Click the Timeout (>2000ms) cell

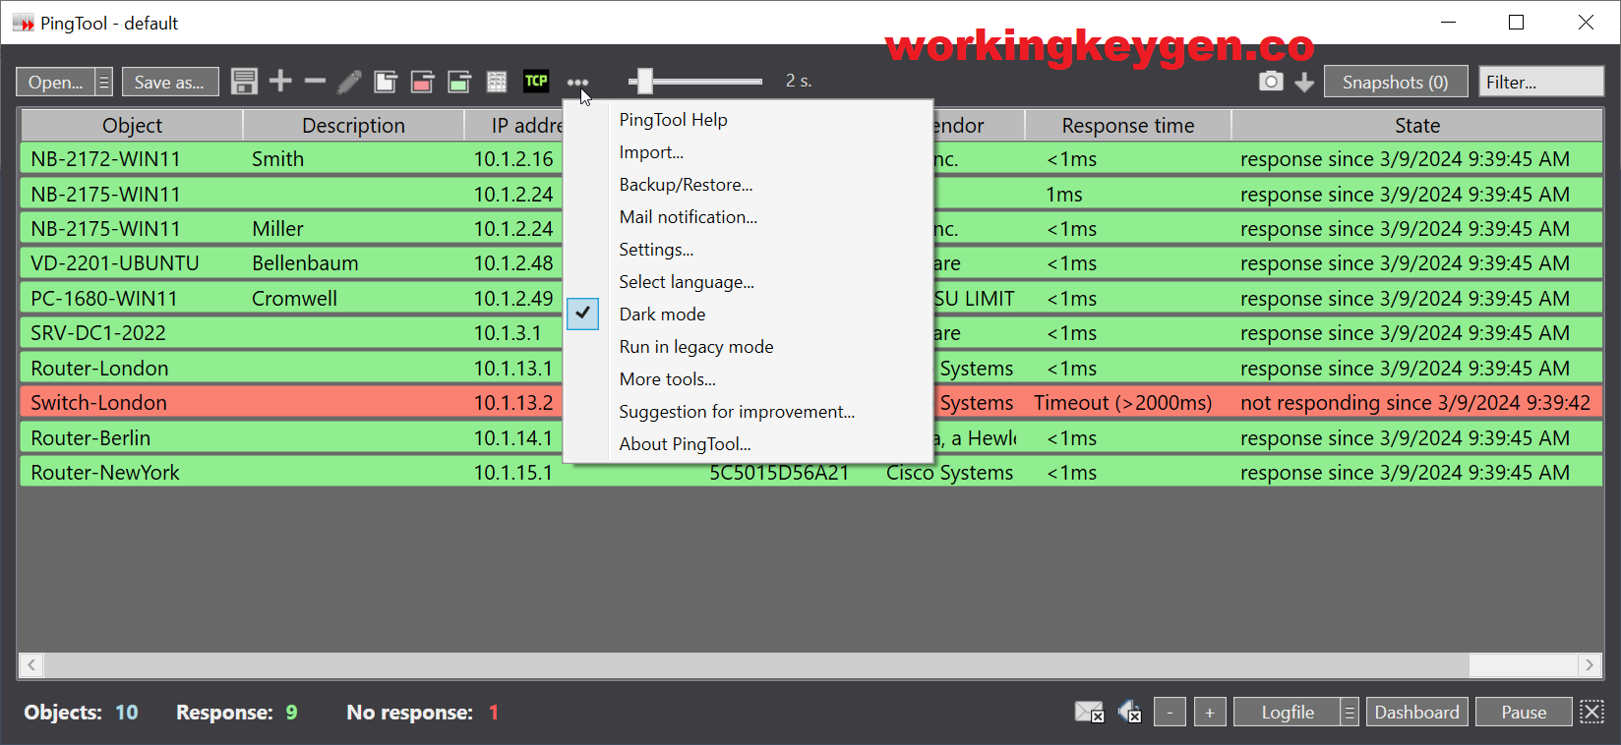coord(1123,403)
